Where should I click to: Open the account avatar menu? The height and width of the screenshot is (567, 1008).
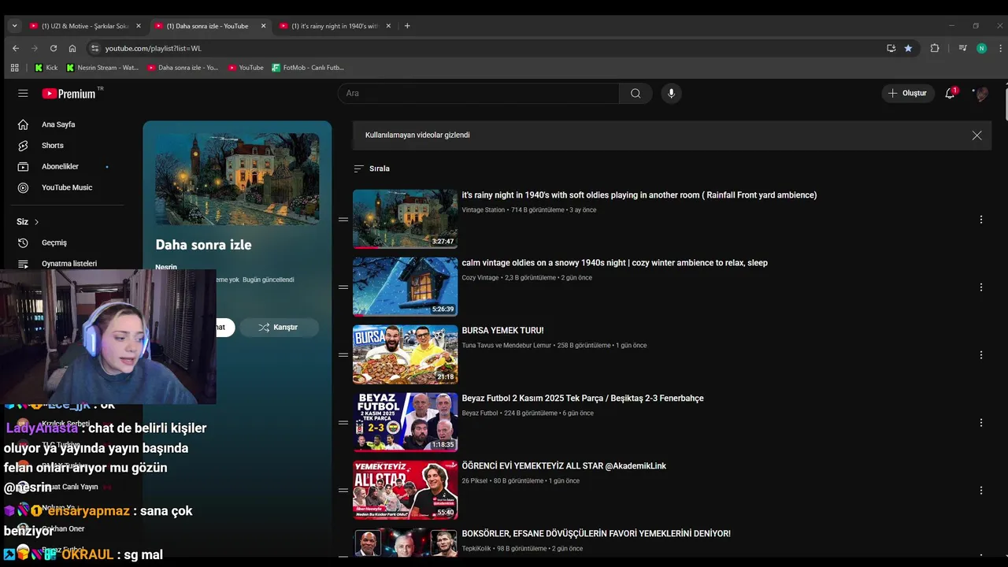981,93
